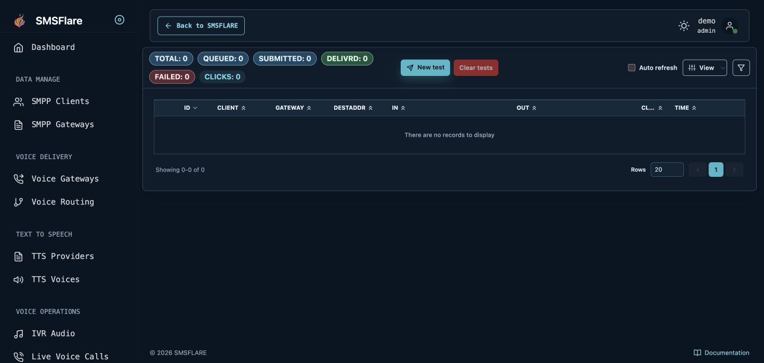Viewport: 764px width, 363px height.
Task: Open the Rows per page selector
Action: pos(667,170)
